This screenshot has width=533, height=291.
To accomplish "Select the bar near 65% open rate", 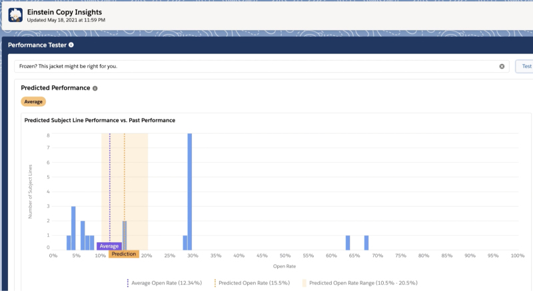I will pyautogui.click(x=348, y=243).
